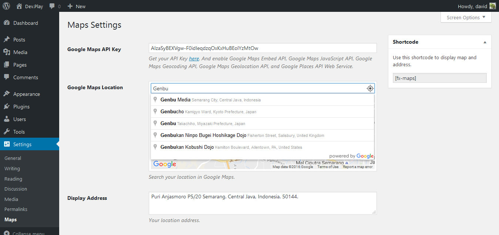Open the Maps settings submenu item

coord(10,219)
